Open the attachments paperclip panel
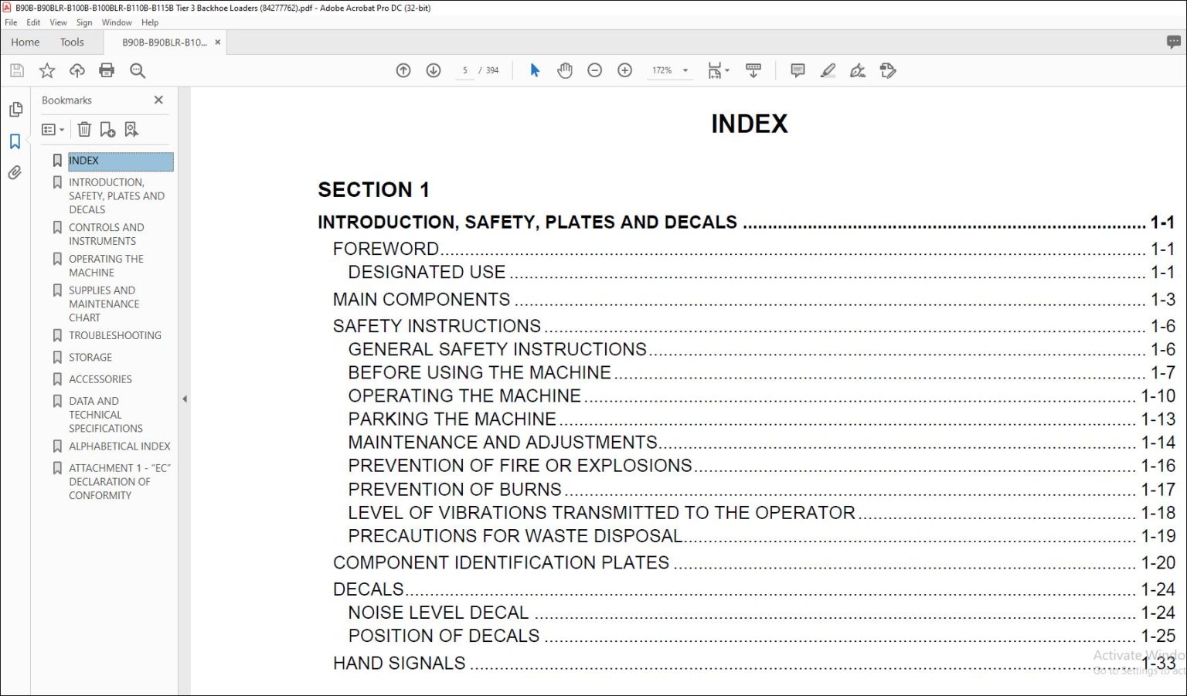Screen dimensions: 1187x696 click(x=15, y=173)
